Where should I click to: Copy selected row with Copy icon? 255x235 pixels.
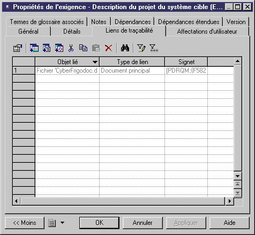pyautogui.click(x=83, y=48)
